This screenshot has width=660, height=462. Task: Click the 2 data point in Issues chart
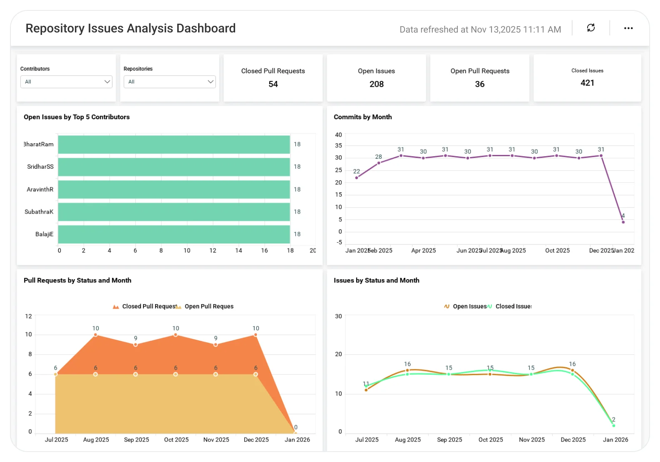(x=614, y=425)
